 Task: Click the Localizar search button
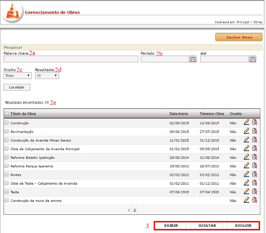[x=17, y=87]
